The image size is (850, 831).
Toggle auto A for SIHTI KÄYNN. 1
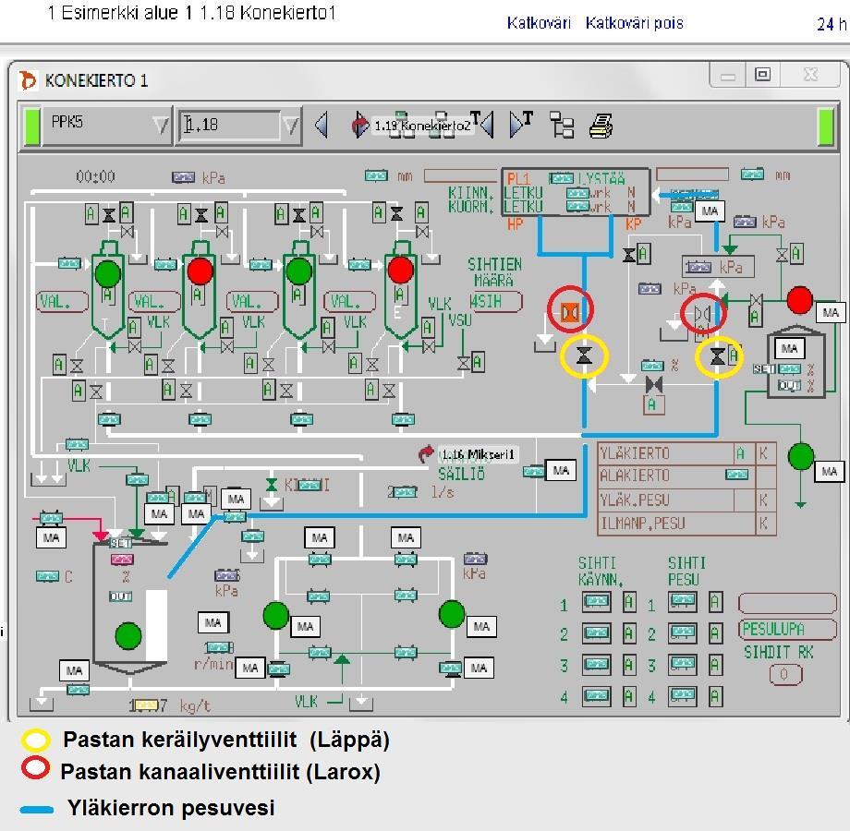tap(629, 602)
